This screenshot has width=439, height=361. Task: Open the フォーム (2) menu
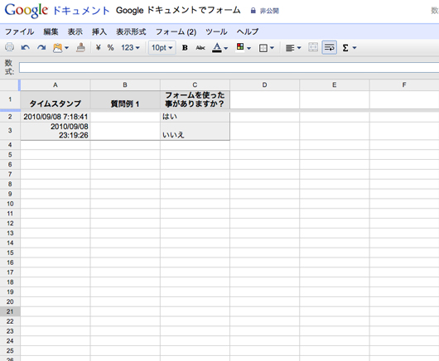click(176, 32)
